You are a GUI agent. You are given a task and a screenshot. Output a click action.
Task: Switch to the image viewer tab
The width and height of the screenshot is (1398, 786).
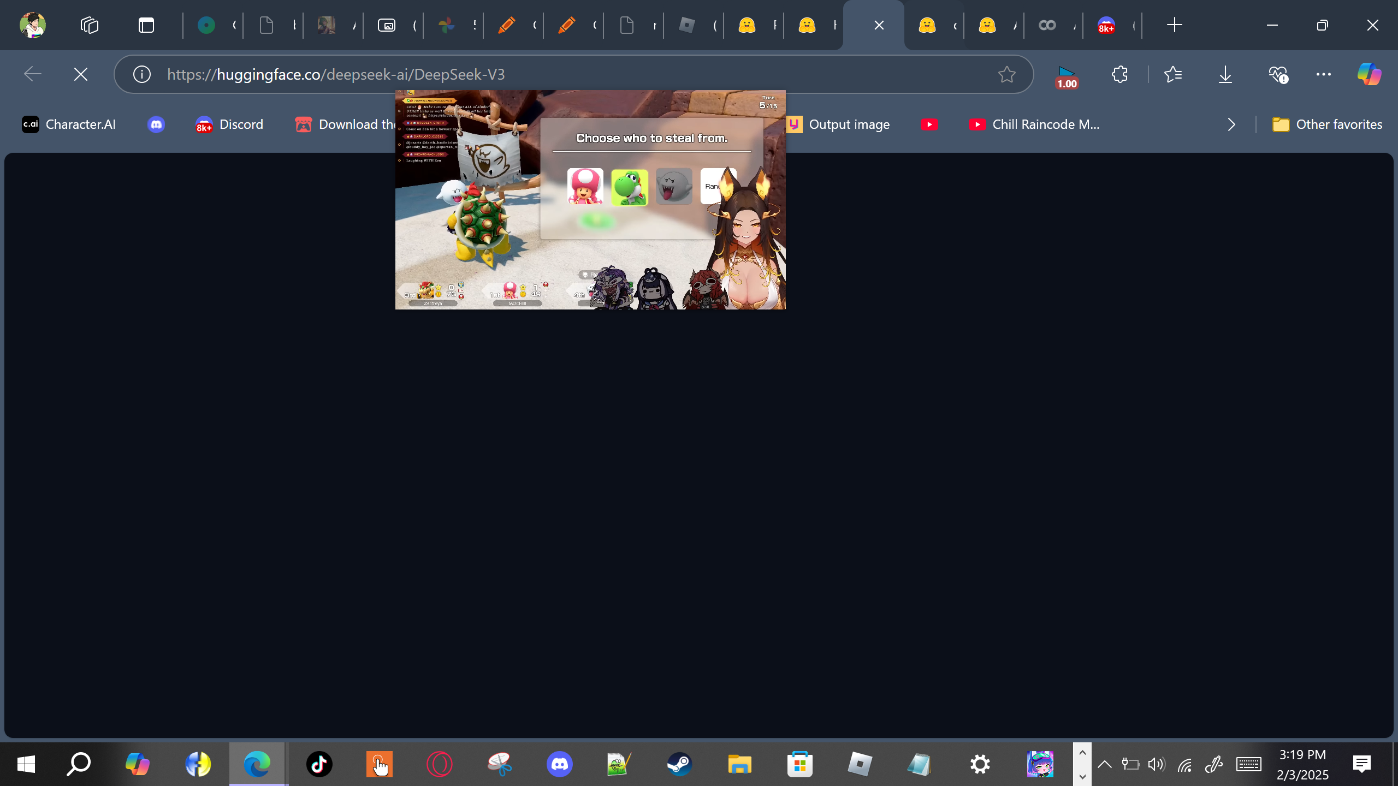point(387,25)
